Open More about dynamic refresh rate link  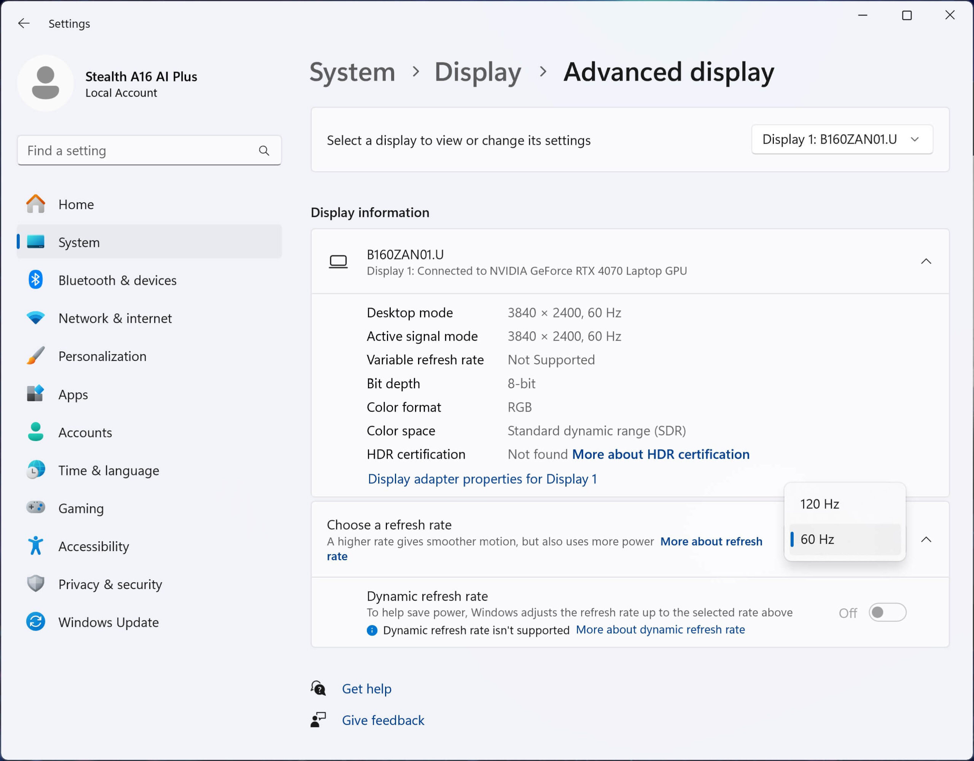pos(660,629)
